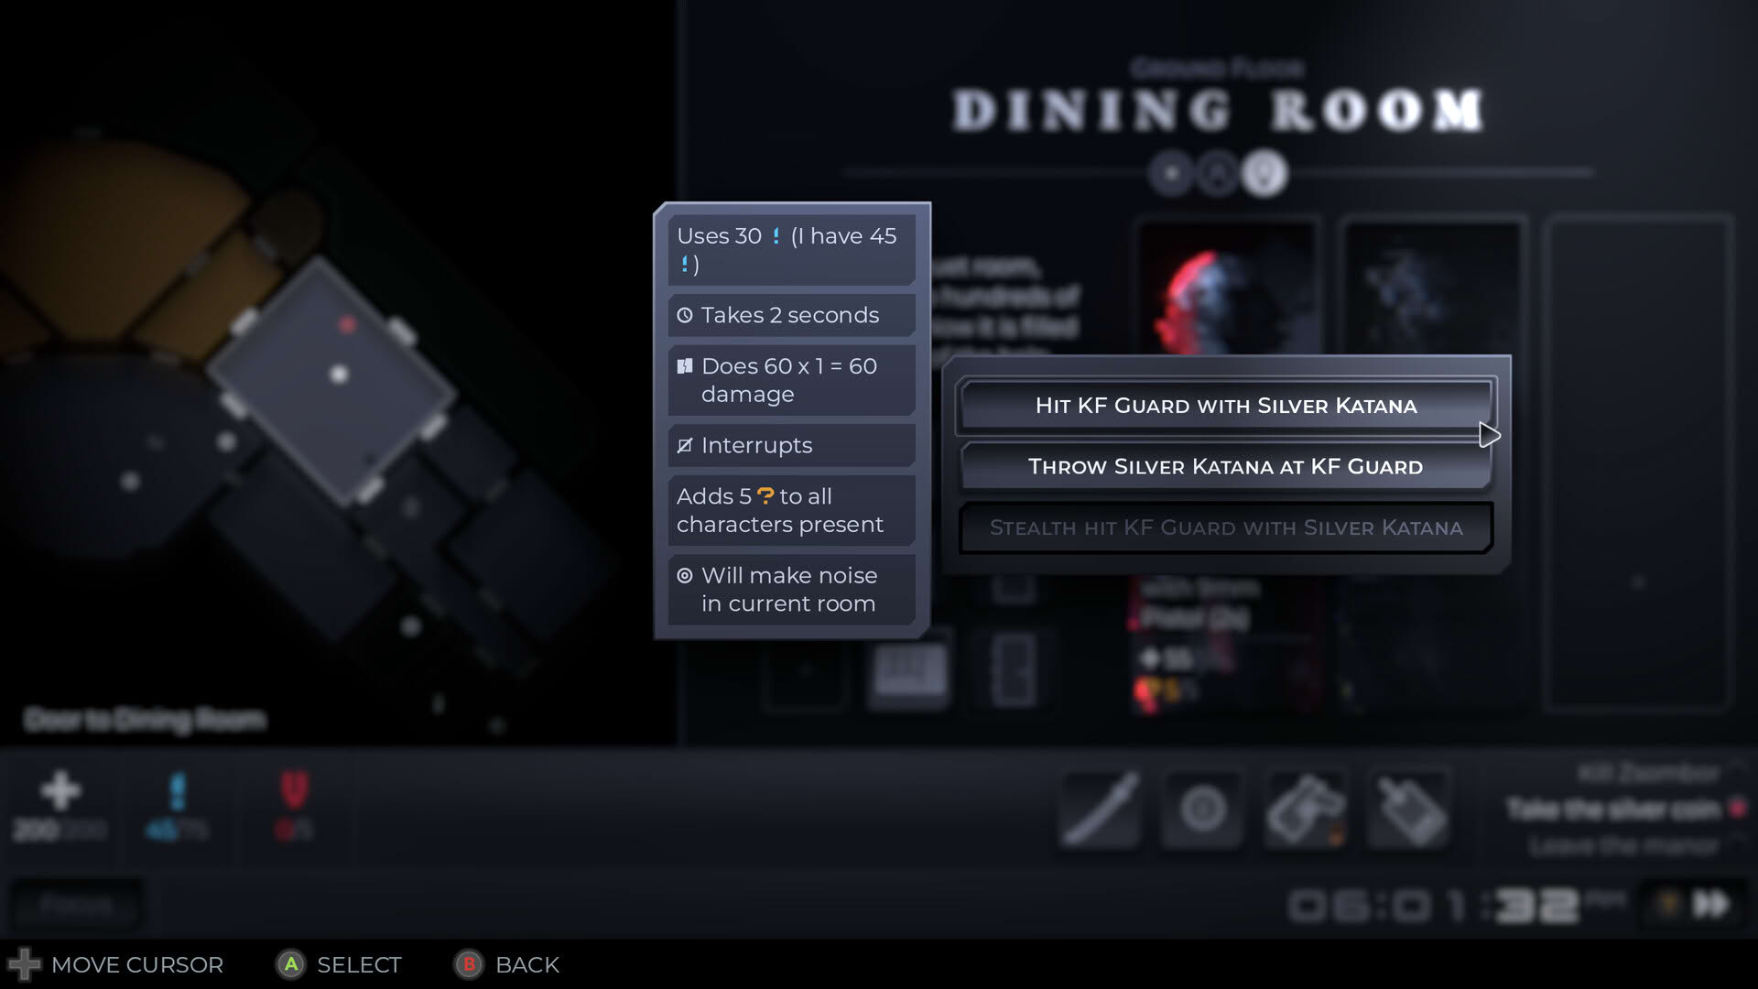Screen dimensions: 1758x989
Task: Click the red enemy dot on the map
Action: [x=347, y=324]
